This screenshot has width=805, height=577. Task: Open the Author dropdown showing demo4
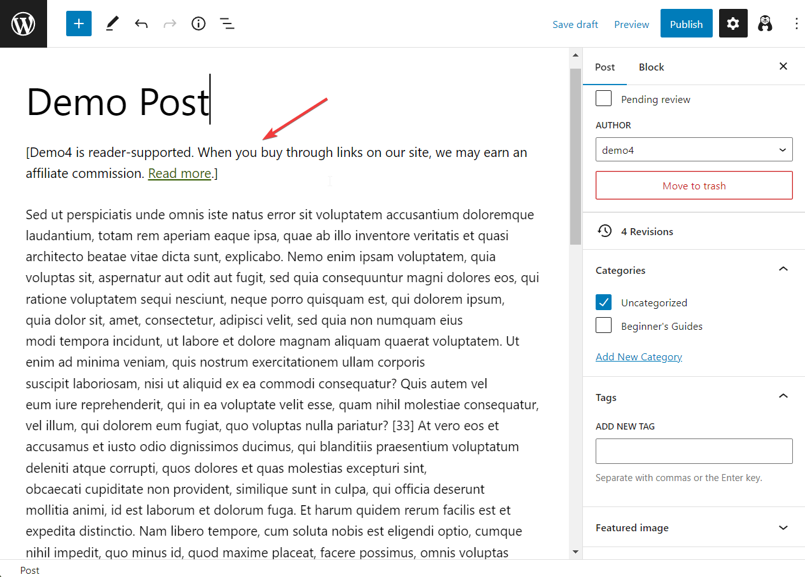tap(694, 150)
